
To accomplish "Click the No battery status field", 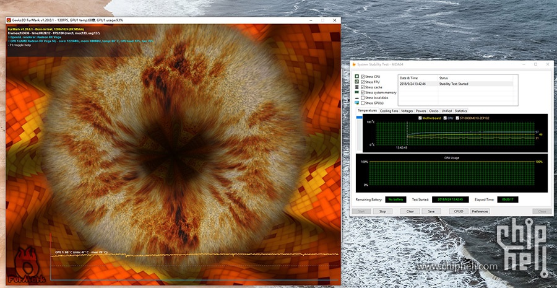I will pos(395,199).
